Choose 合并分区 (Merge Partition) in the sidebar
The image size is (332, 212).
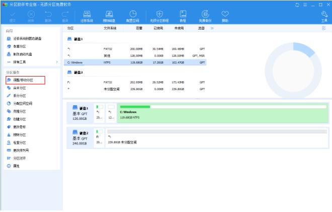(20, 88)
